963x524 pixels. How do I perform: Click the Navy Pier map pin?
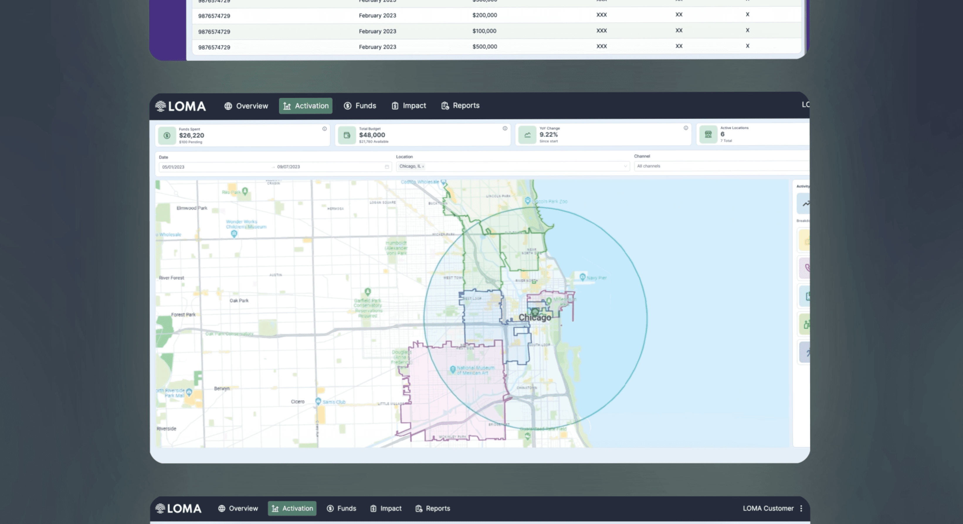click(x=582, y=277)
